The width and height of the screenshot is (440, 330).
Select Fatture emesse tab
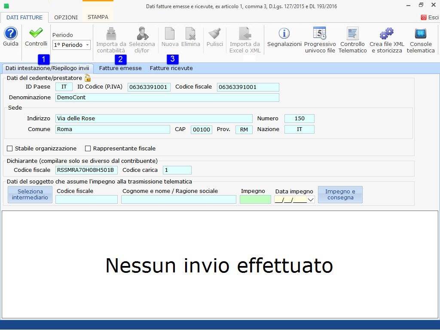[x=120, y=68]
